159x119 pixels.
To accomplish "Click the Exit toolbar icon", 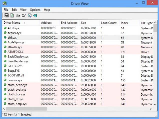I will 35,16.
